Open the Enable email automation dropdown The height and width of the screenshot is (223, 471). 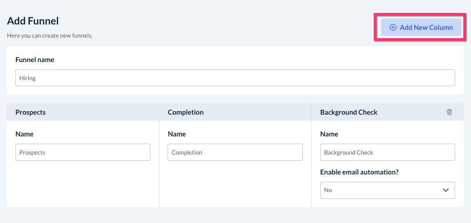click(387, 190)
